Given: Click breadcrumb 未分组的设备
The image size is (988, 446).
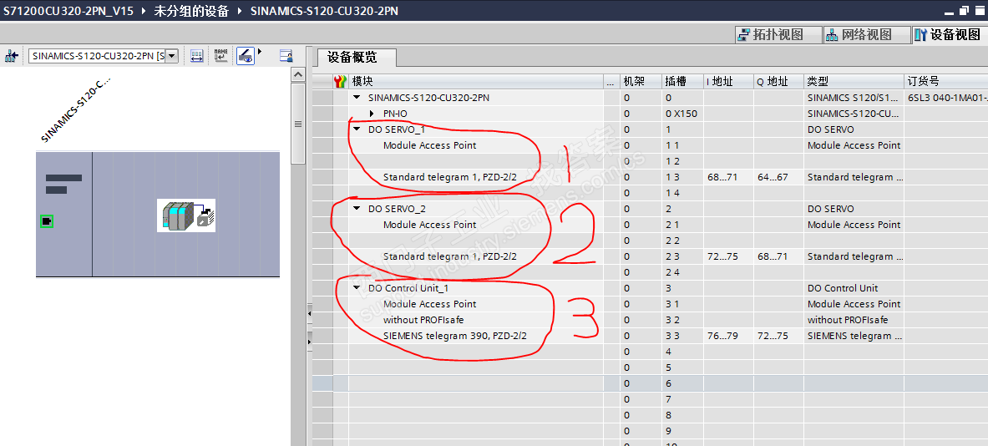Looking at the screenshot, I should 191,11.
